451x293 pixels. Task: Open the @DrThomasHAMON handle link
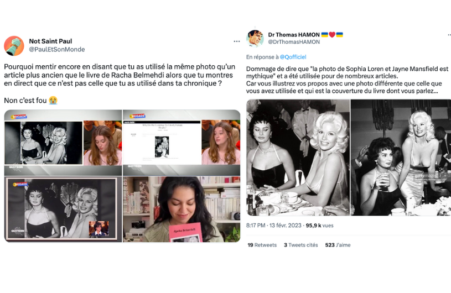point(294,42)
